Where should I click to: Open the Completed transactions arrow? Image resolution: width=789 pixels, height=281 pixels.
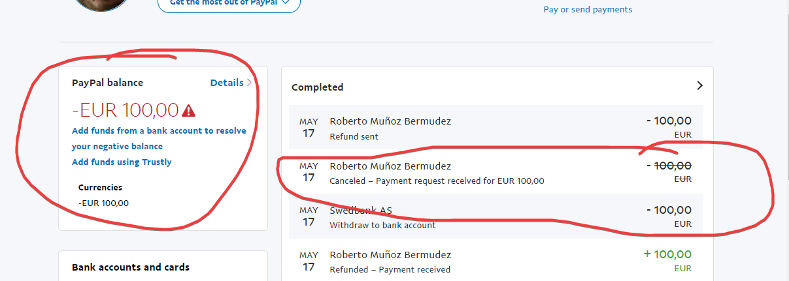(699, 86)
